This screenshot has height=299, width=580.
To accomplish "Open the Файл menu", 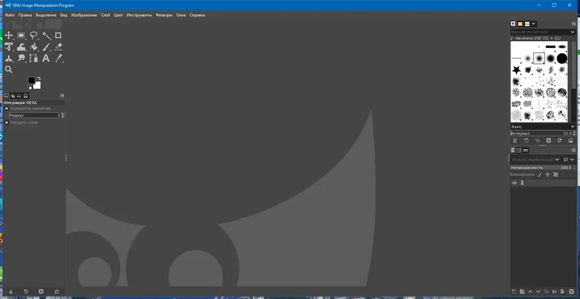I will (10, 15).
